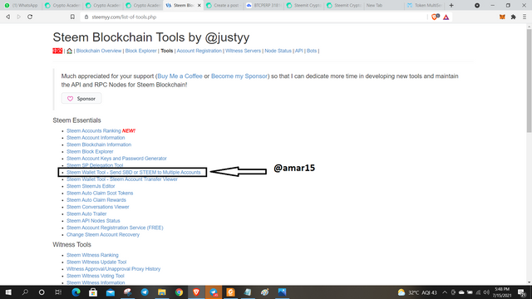The image size is (532, 299).
Task: Switch to the Create a post tab
Action: click(224, 6)
